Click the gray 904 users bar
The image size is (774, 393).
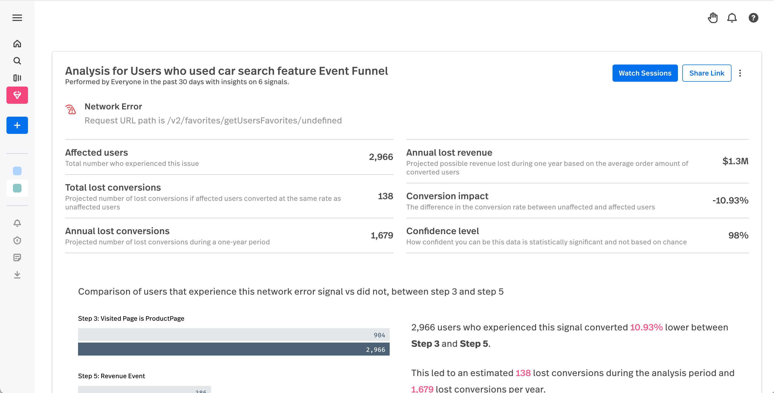click(233, 335)
